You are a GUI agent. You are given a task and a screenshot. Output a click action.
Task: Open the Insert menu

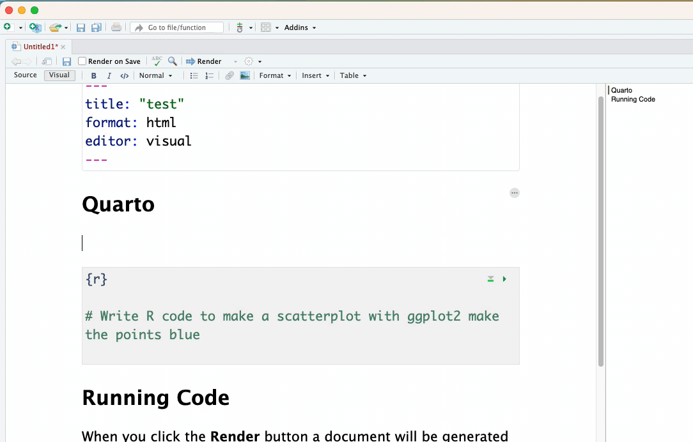pos(316,75)
